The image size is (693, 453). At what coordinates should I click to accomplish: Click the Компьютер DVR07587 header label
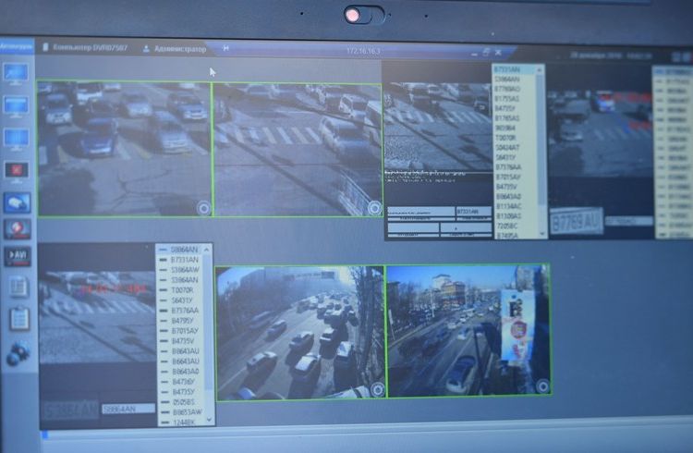click(x=91, y=48)
